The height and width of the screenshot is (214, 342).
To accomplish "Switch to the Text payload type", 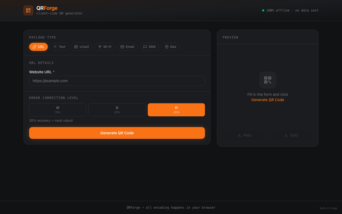I will pos(59,47).
